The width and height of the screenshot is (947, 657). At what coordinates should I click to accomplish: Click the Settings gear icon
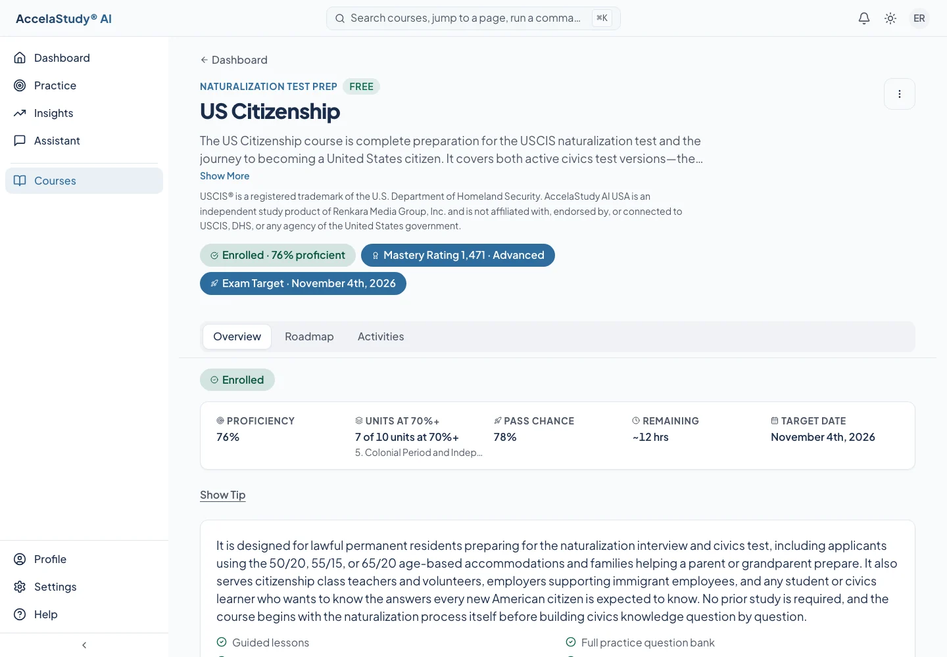click(x=20, y=587)
